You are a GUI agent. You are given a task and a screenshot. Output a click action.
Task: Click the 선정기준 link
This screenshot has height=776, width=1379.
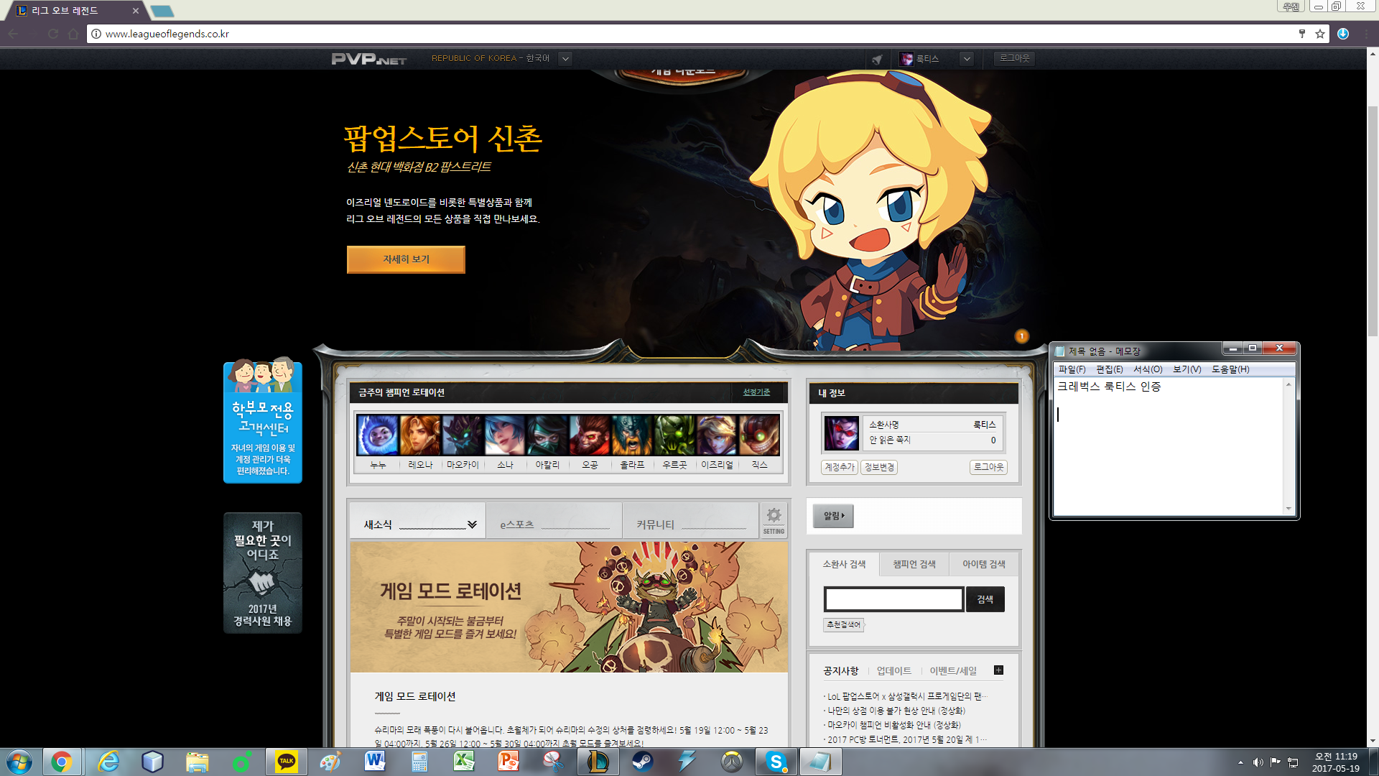[x=756, y=392]
